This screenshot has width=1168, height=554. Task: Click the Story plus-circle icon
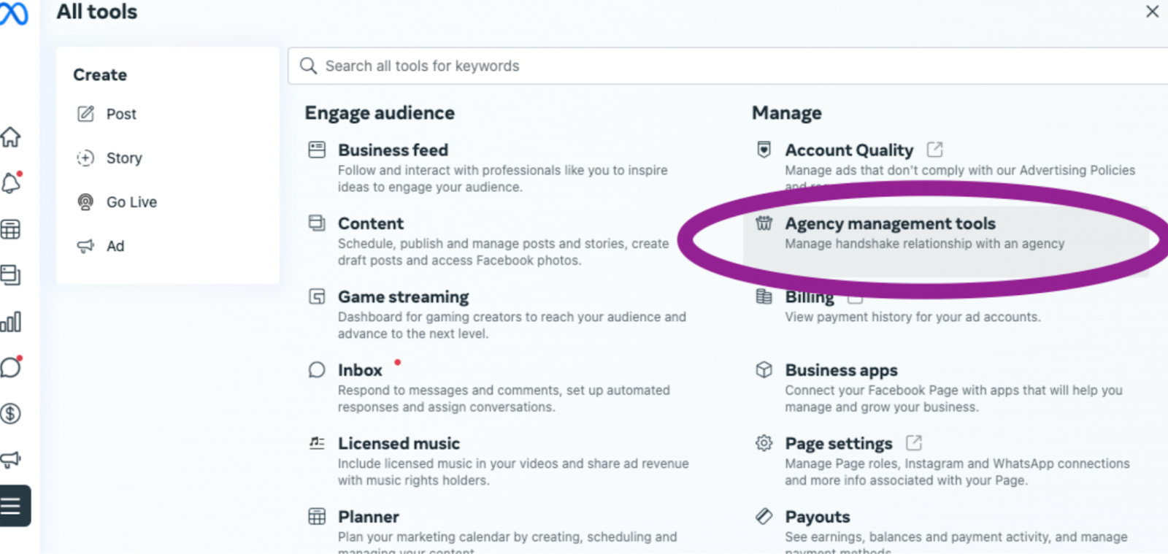click(x=85, y=158)
